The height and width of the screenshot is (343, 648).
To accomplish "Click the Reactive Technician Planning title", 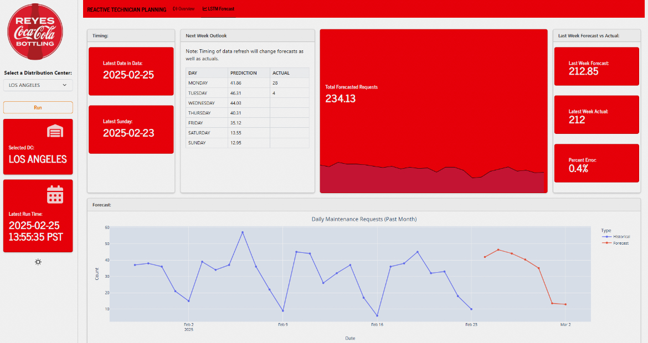I will tap(127, 9).
